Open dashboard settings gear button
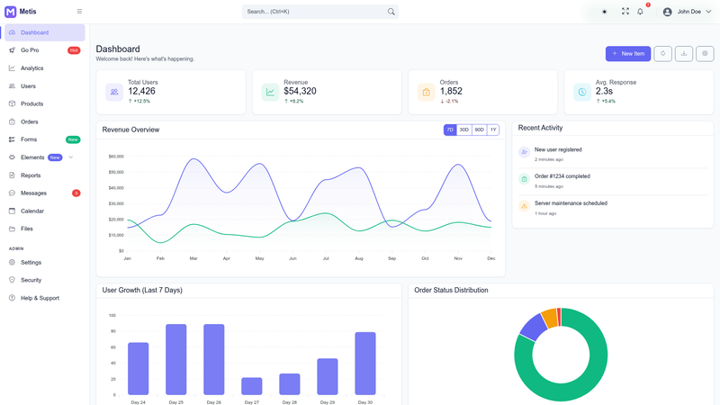 coord(705,54)
